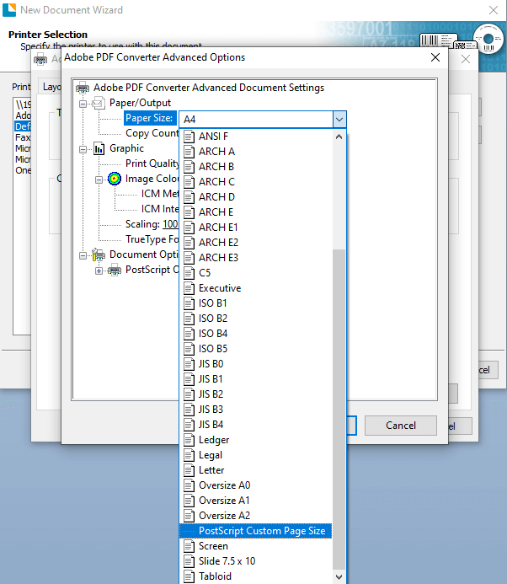507x584 pixels.
Task: Click the paper size list scroll up arrow
Action: tap(339, 137)
